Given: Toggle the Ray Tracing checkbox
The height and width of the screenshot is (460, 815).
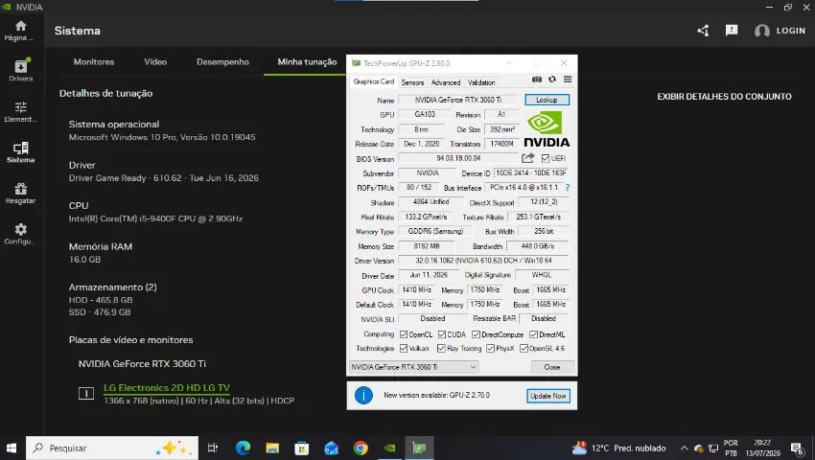Looking at the screenshot, I should pos(441,348).
